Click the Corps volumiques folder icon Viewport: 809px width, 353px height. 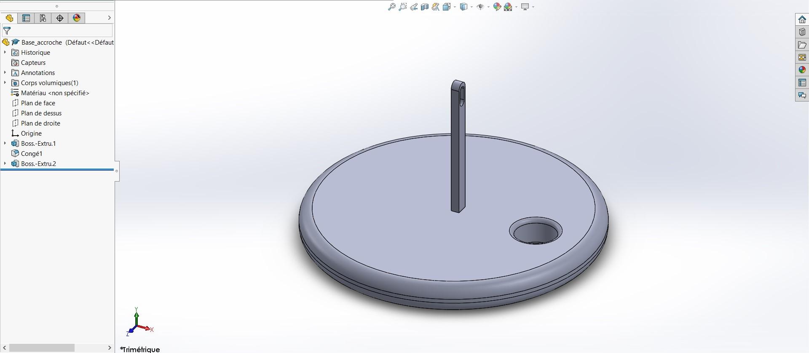click(x=15, y=83)
